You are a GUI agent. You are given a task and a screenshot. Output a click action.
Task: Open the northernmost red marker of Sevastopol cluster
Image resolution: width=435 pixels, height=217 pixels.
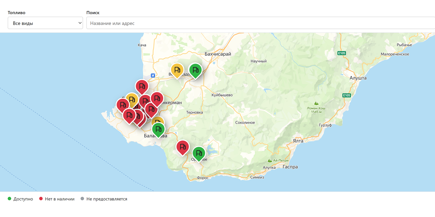point(142,86)
